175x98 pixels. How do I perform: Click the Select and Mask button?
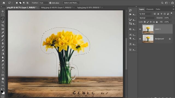[x=71, y=3]
